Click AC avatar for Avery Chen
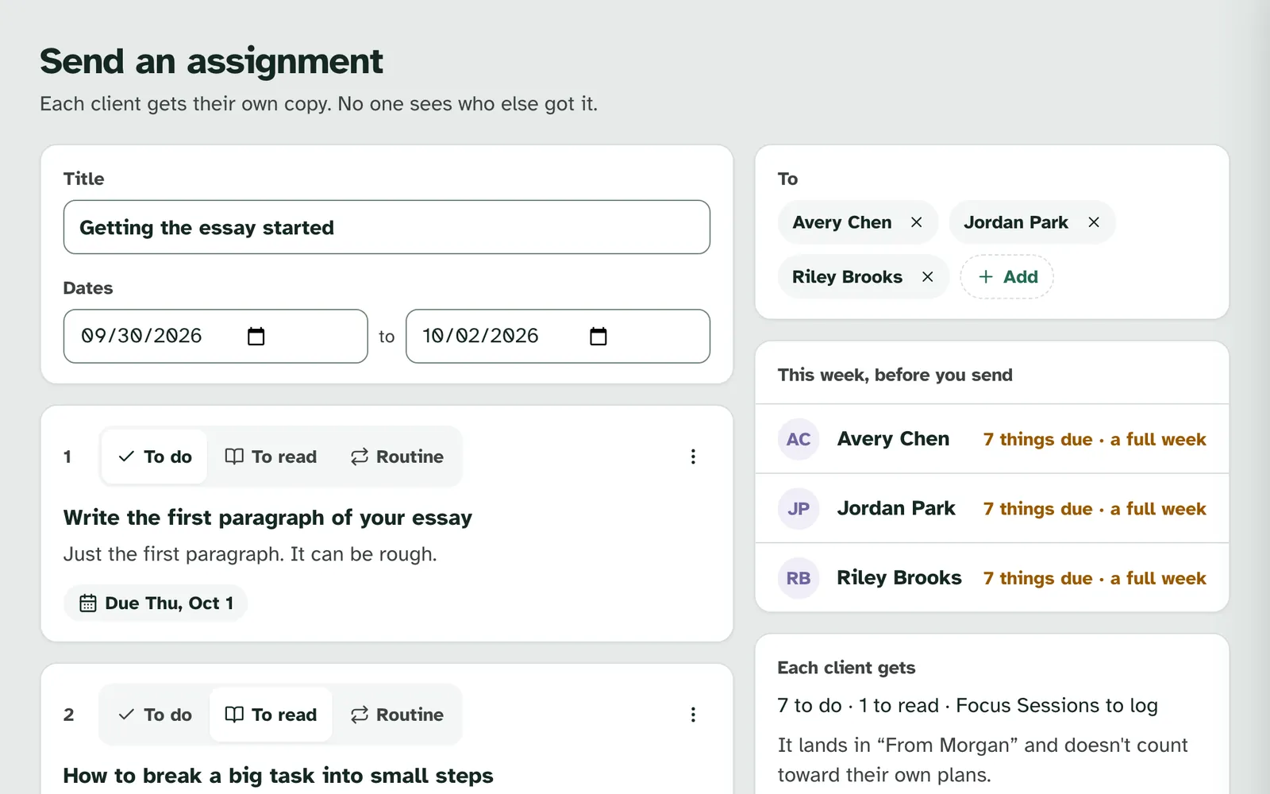Viewport: 1270px width, 794px height. (799, 439)
